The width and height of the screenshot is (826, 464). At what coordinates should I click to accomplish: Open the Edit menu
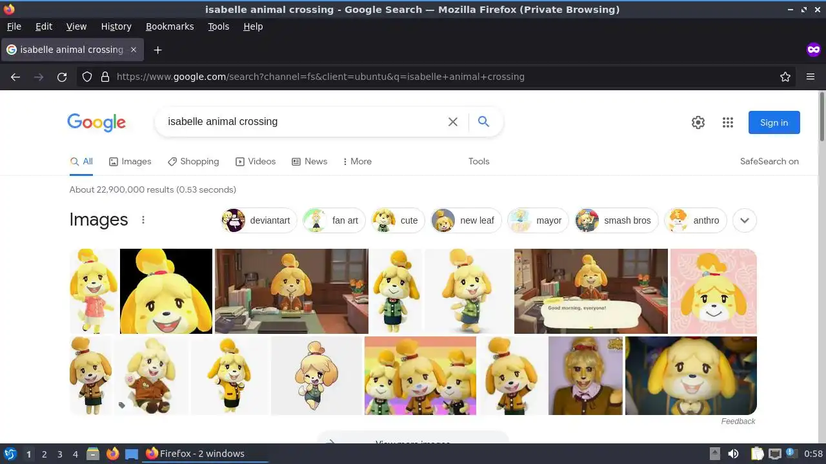44,26
